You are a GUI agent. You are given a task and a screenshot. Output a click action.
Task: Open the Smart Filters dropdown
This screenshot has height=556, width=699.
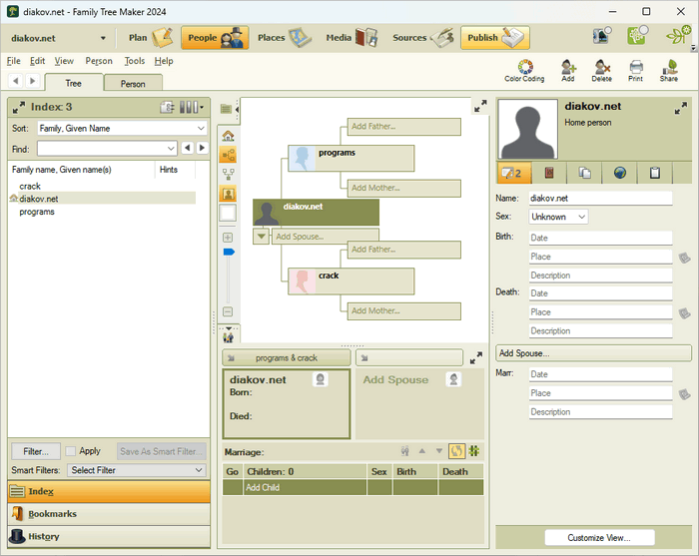click(136, 470)
